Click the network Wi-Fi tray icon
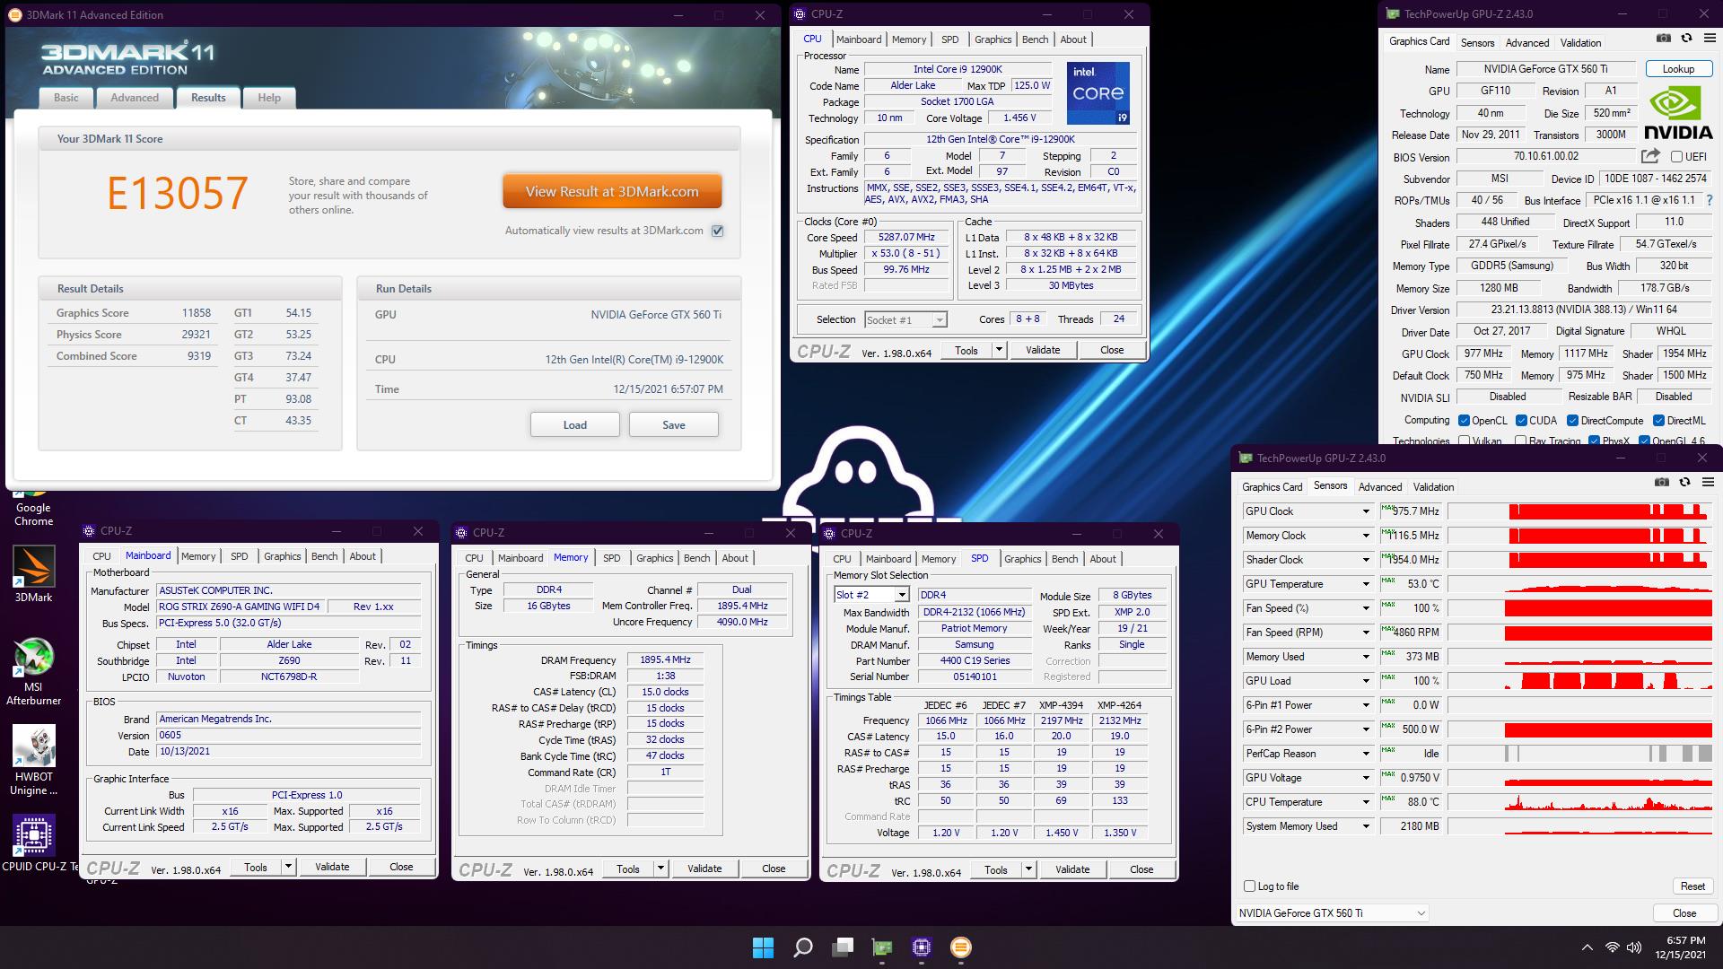1723x969 pixels. point(1613,947)
